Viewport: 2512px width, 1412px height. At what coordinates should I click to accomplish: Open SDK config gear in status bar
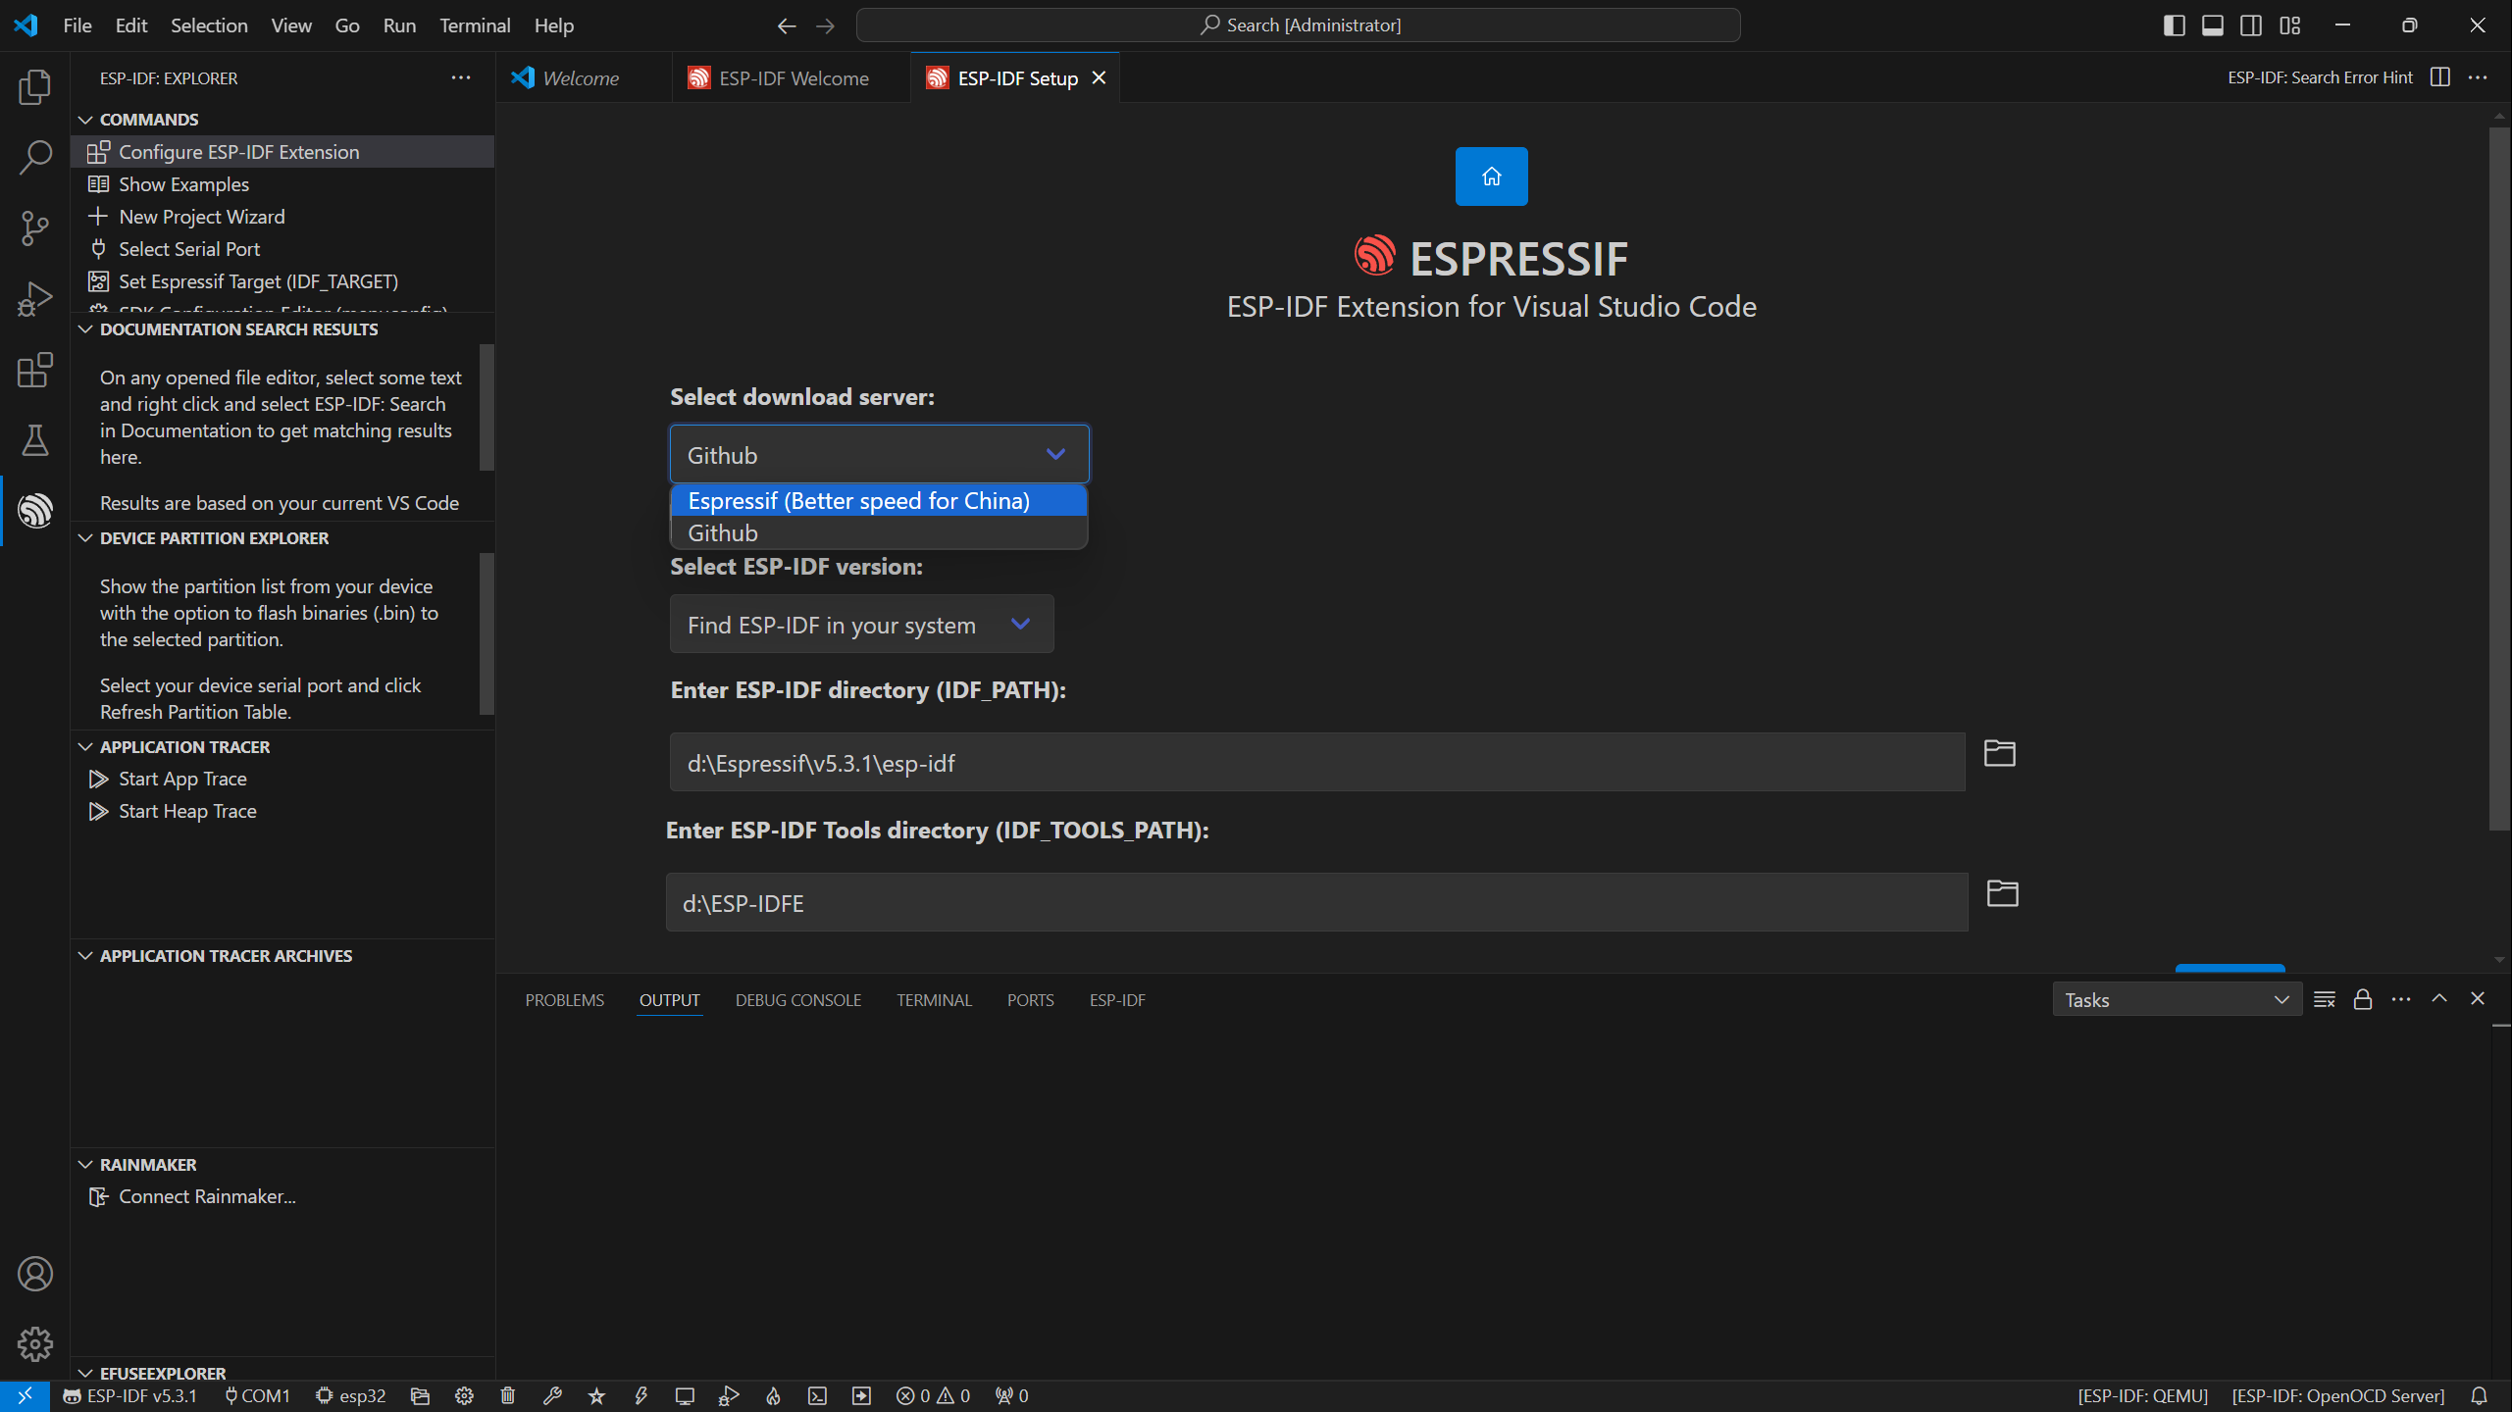pos(464,1395)
